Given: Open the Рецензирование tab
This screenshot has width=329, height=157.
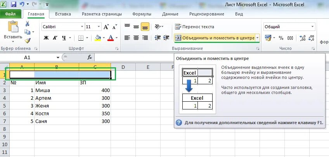Looking at the screenshot, I should coord(207,14).
